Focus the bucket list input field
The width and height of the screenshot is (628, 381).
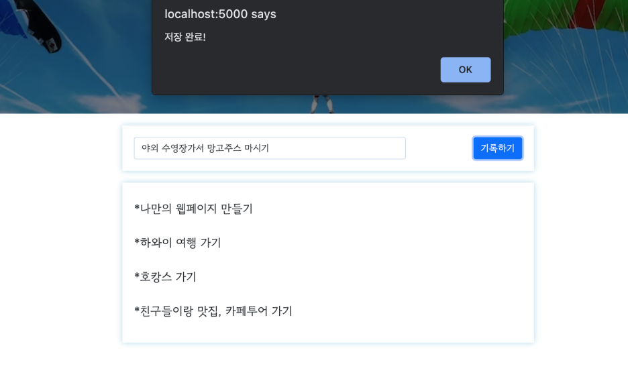tap(270, 148)
